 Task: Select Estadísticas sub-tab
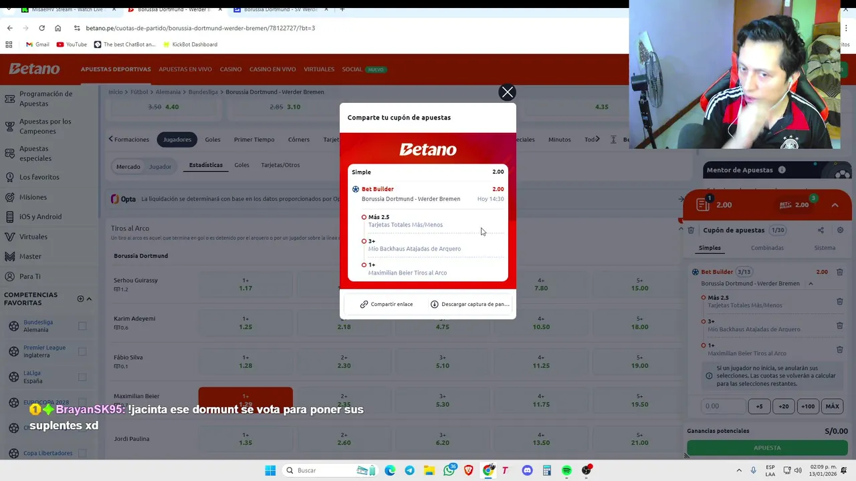click(x=206, y=165)
